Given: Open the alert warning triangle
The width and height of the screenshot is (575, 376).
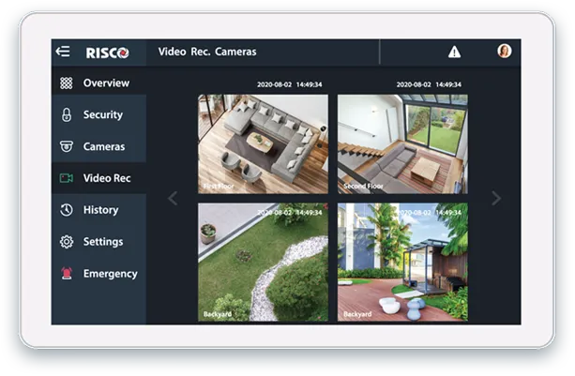Looking at the screenshot, I should pos(454,52).
